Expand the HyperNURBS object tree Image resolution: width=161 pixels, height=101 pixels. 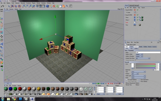pyautogui.click(x=125, y=15)
